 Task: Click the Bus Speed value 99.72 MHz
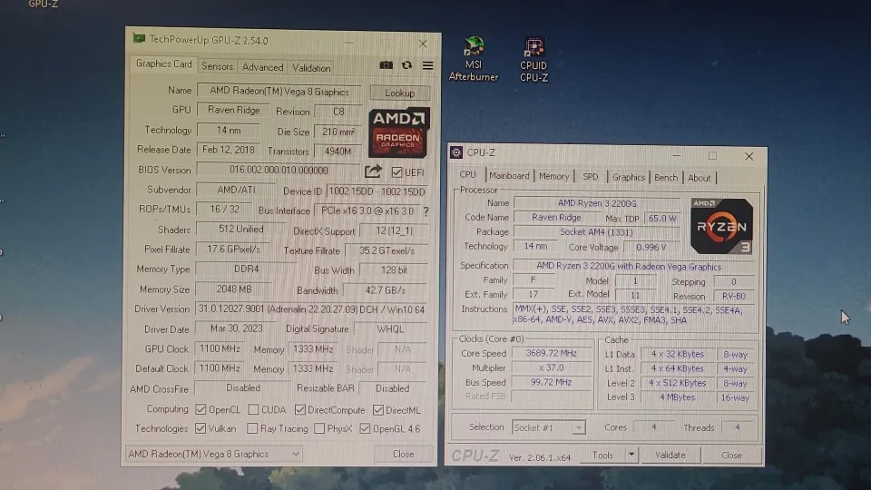(551, 382)
